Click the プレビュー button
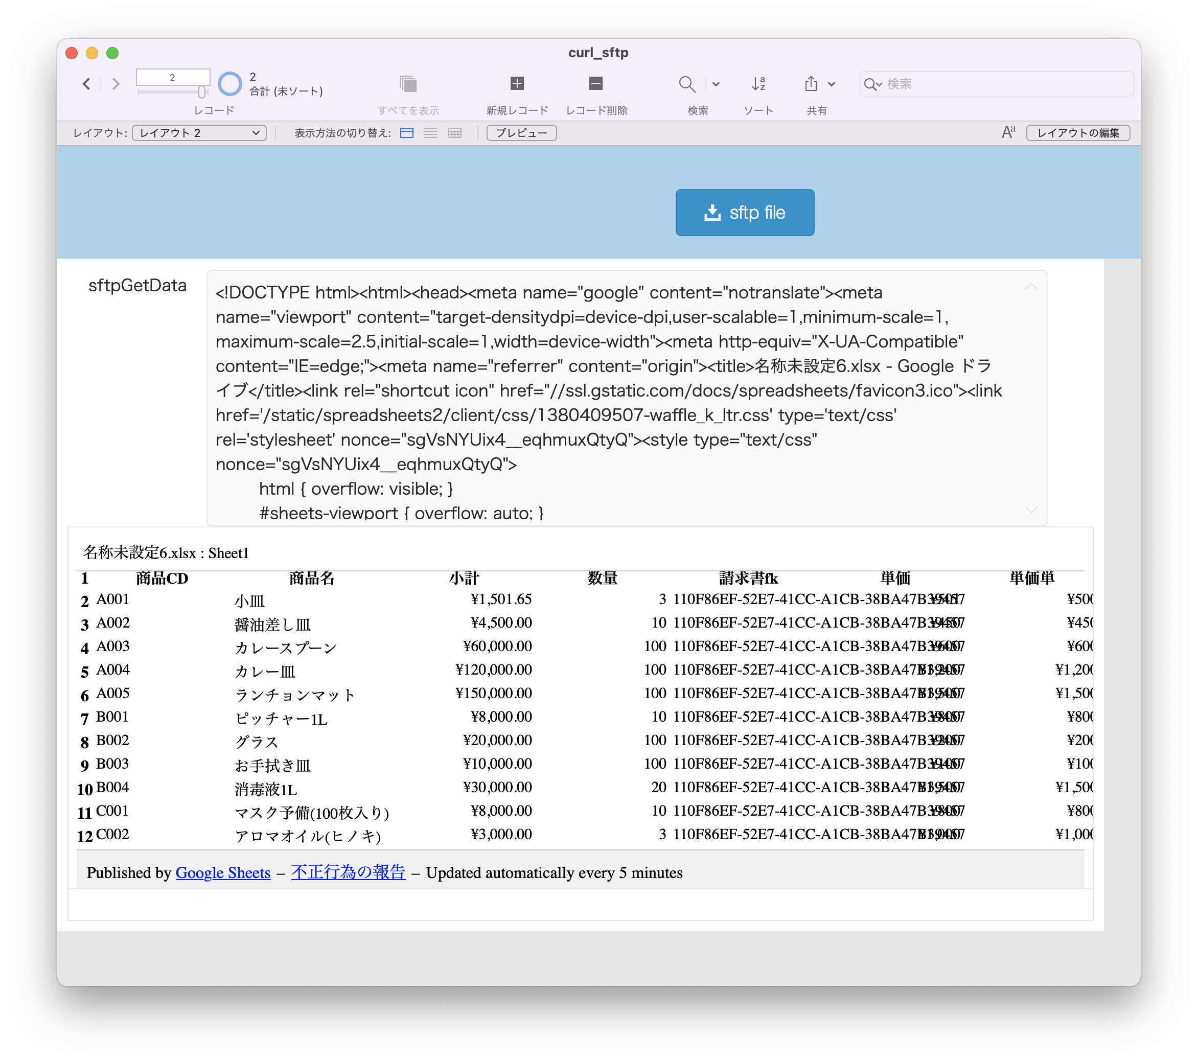 (x=521, y=133)
